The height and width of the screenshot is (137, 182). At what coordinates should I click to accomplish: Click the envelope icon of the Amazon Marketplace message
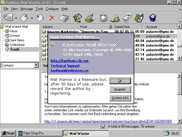[x=44, y=32]
